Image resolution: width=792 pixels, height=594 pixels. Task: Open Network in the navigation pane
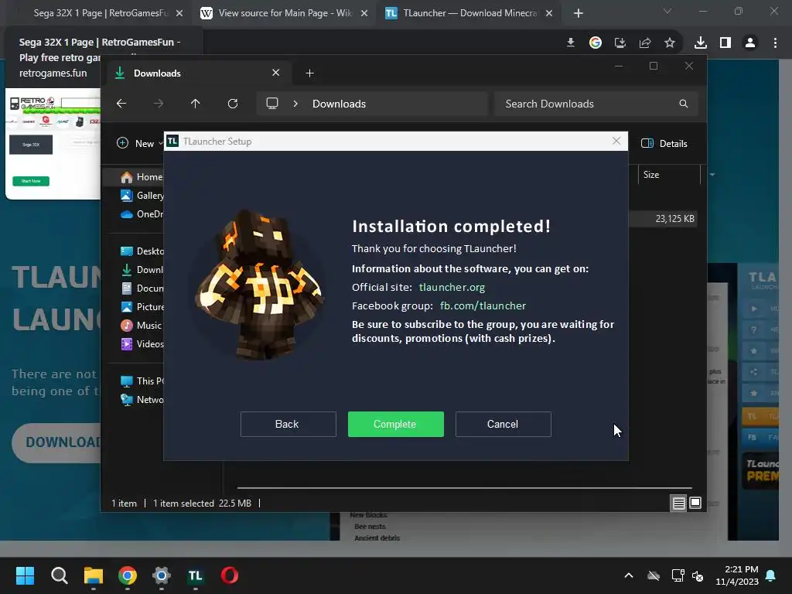coord(142,400)
